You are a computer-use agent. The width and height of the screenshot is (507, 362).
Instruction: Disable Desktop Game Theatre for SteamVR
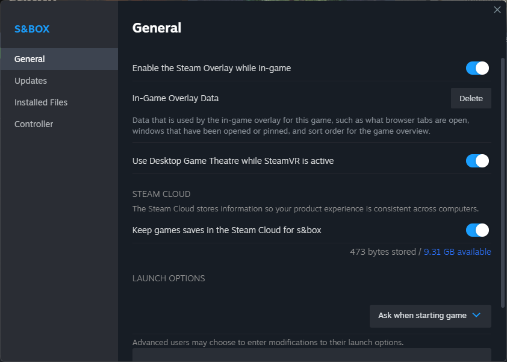pos(477,161)
